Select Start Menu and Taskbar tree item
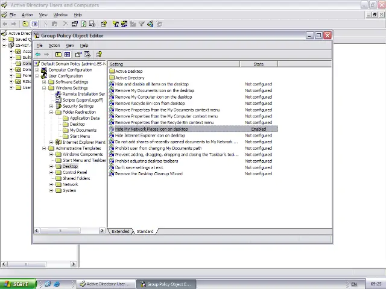The image size is (386, 289). click(x=84, y=160)
